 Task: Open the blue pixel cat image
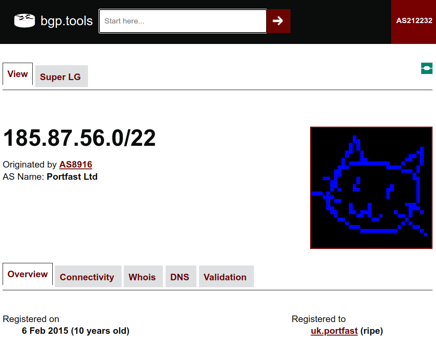tap(371, 188)
